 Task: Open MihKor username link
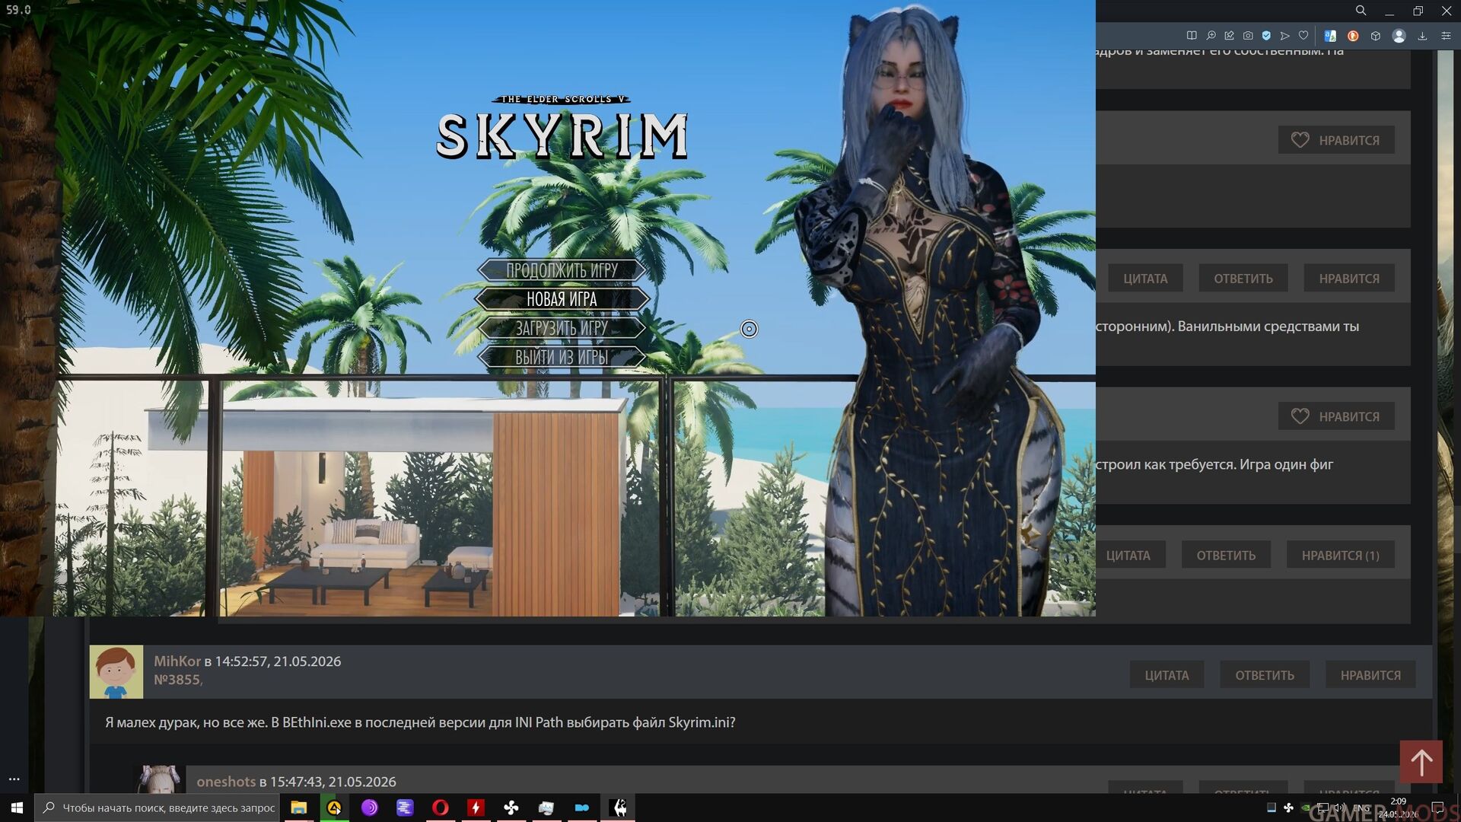pyautogui.click(x=177, y=661)
